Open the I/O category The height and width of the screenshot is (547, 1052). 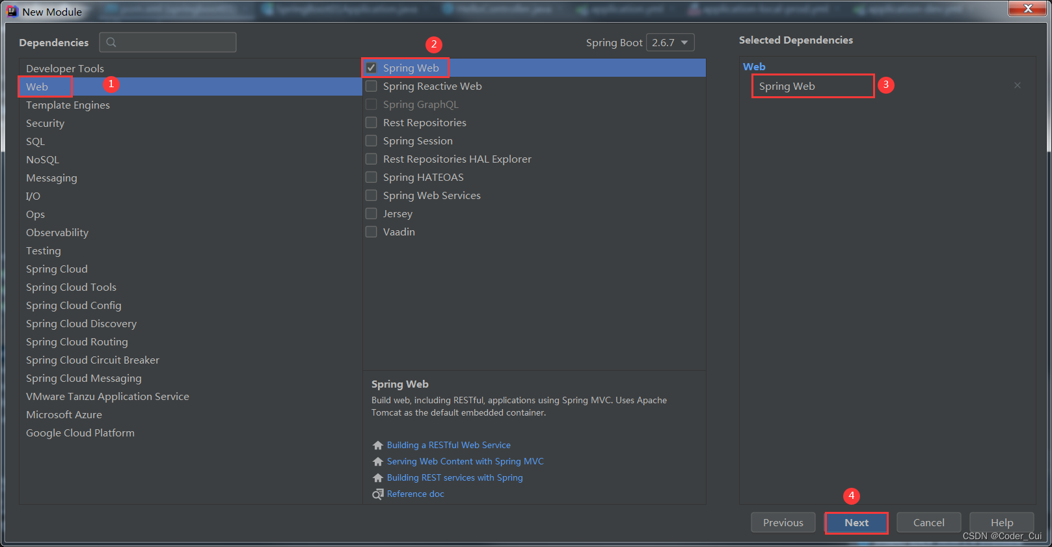[x=191, y=196]
